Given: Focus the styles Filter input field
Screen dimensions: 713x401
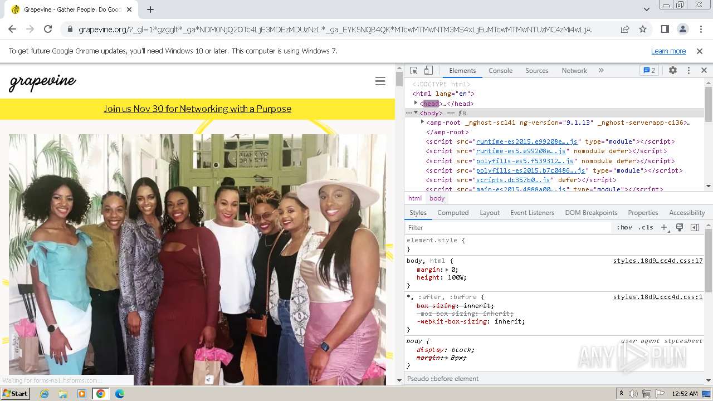Looking at the screenshot, I should [509, 227].
